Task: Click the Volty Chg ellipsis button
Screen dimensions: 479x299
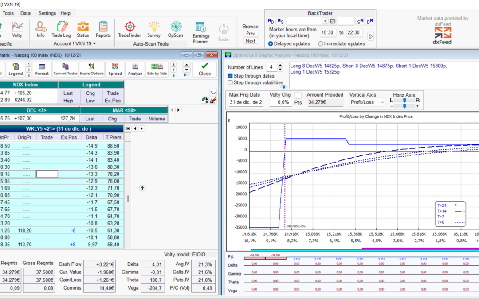Action: (x=298, y=95)
